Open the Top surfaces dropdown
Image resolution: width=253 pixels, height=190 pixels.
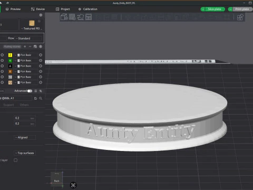(25, 153)
